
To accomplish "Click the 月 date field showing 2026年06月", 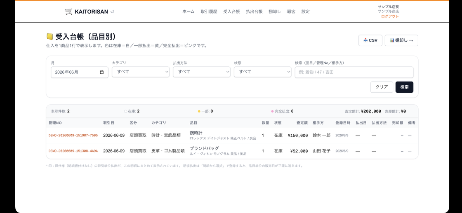I will pos(80,72).
